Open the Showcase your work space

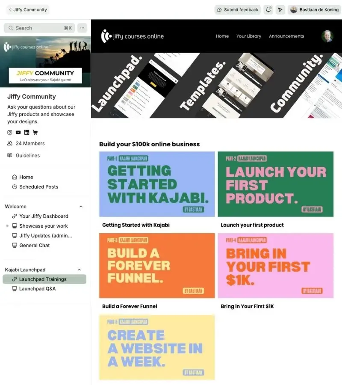pyautogui.click(x=44, y=226)
